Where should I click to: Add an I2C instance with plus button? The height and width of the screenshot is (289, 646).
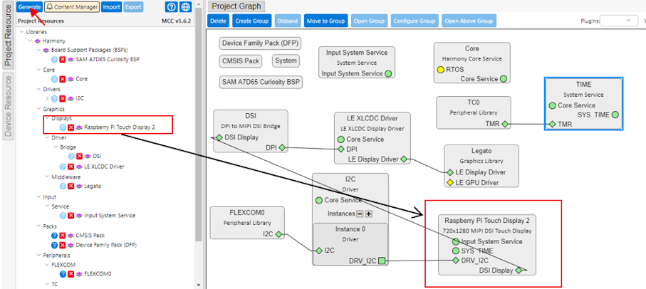369,214
